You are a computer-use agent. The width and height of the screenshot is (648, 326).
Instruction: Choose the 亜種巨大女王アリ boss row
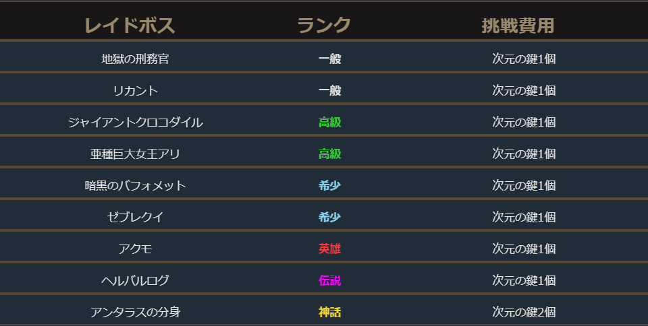(x=135, y=154)
